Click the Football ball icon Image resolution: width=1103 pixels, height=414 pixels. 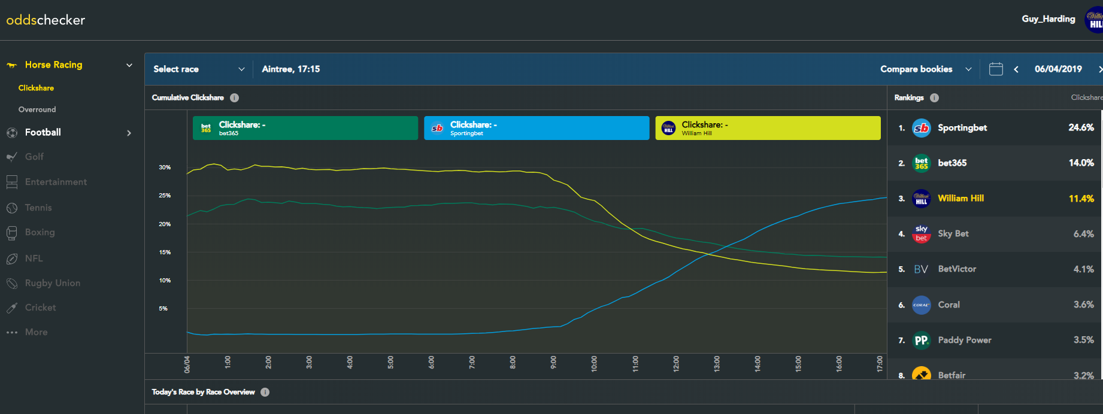tap(12, 133)
